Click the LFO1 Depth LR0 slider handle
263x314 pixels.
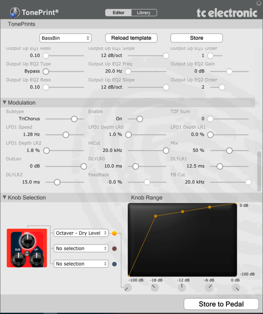coord(128,135)
